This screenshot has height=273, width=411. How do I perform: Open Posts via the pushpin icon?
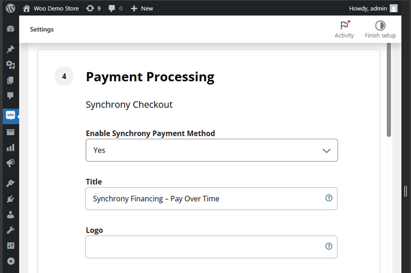click(x=10, y=49)
